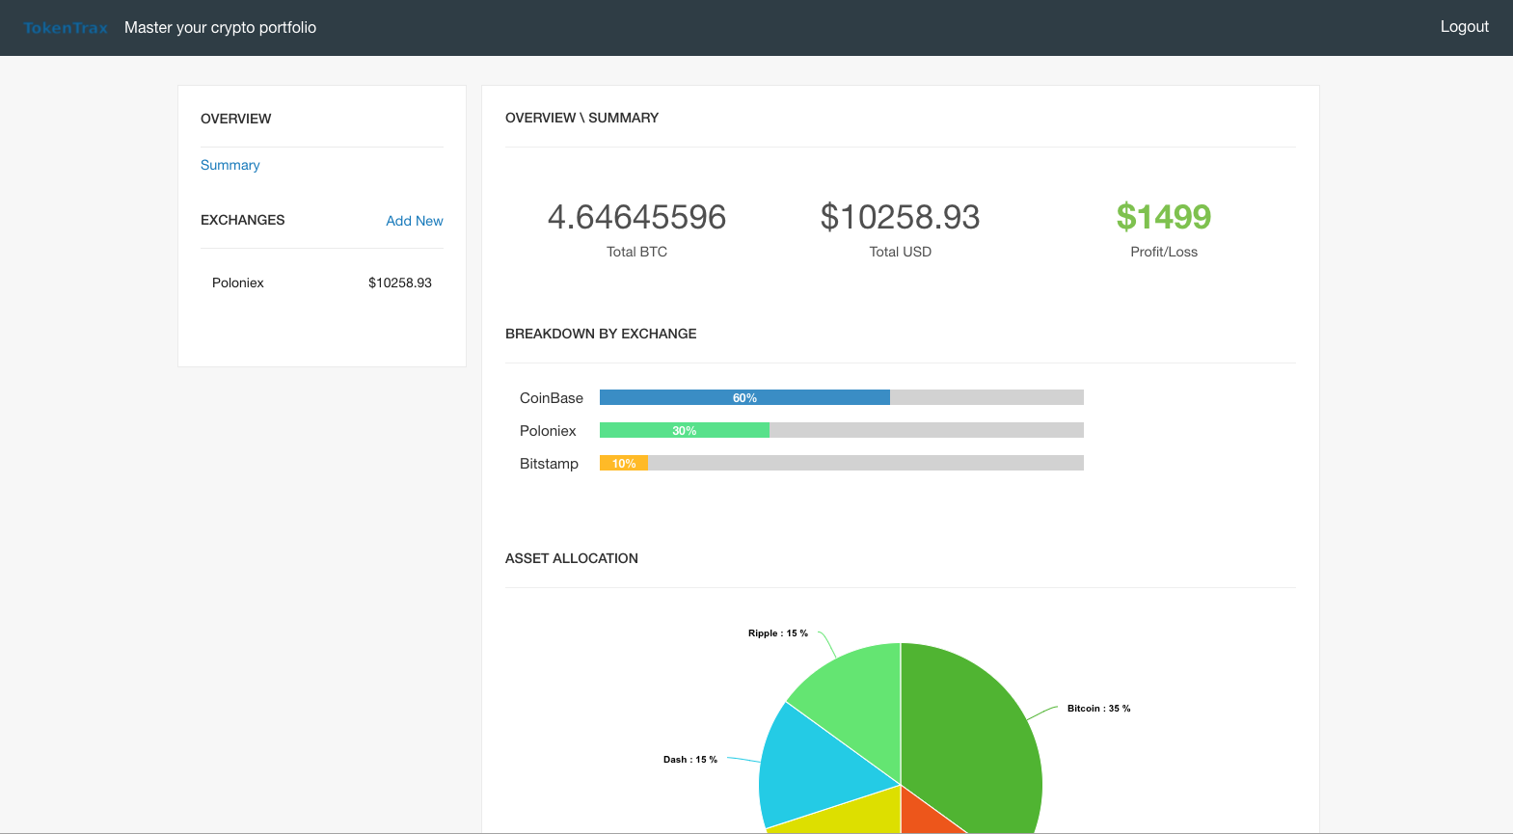The height and width of the screenshot is (834, 1513).
Task: Click the Ripple : 15 % chart label
Action: tap(777, 633)
